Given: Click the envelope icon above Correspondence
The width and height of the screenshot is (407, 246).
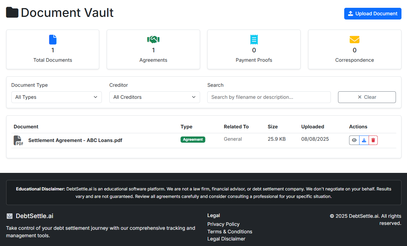Looking at the screenshot, I should pyautogui.click(x=354, y=39).
